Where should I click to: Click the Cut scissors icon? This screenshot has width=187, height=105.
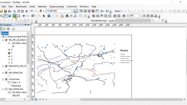pyautogui.click(x=15, y=11)
